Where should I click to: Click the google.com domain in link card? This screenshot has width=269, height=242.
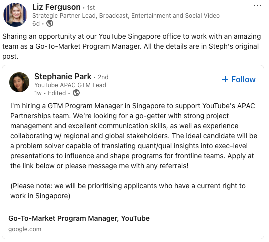tap(25, 229)
